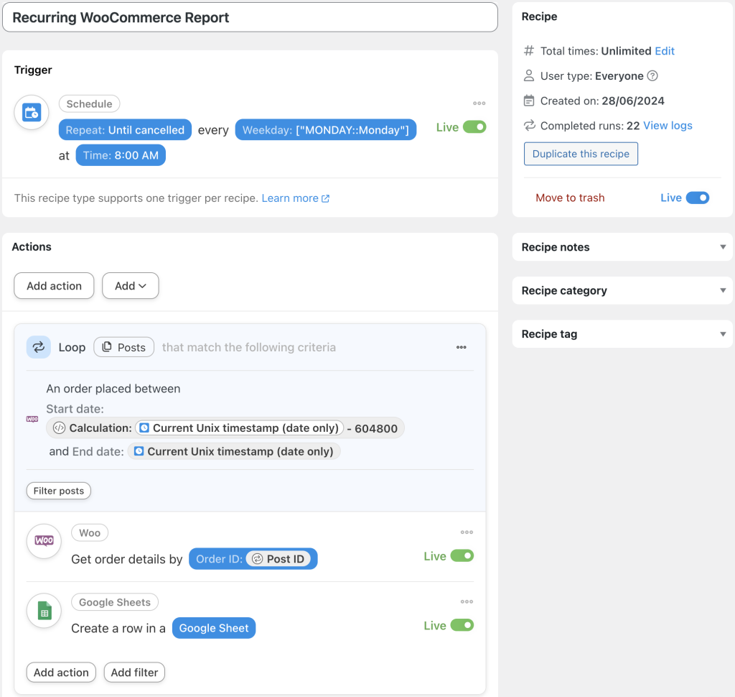Click the recipe title input field
Viewport: 735px width, 697px height.
(x=250, y=17)
